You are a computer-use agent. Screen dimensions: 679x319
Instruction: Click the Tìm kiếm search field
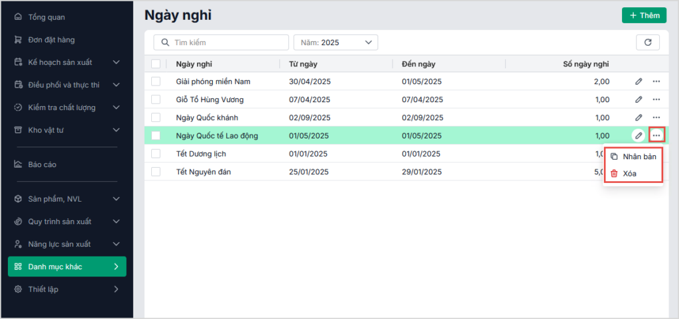(221, 42)
